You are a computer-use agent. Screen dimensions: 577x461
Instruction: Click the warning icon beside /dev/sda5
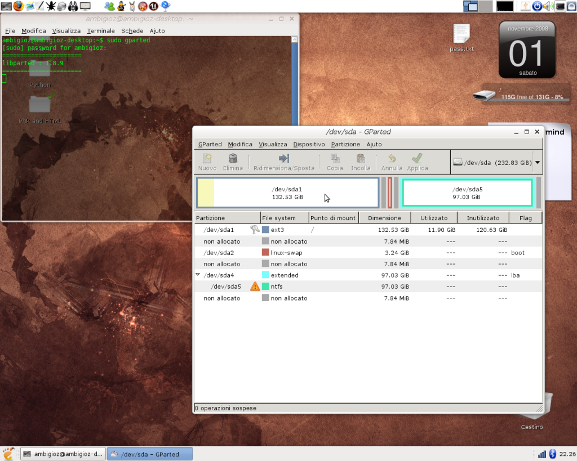255,287
